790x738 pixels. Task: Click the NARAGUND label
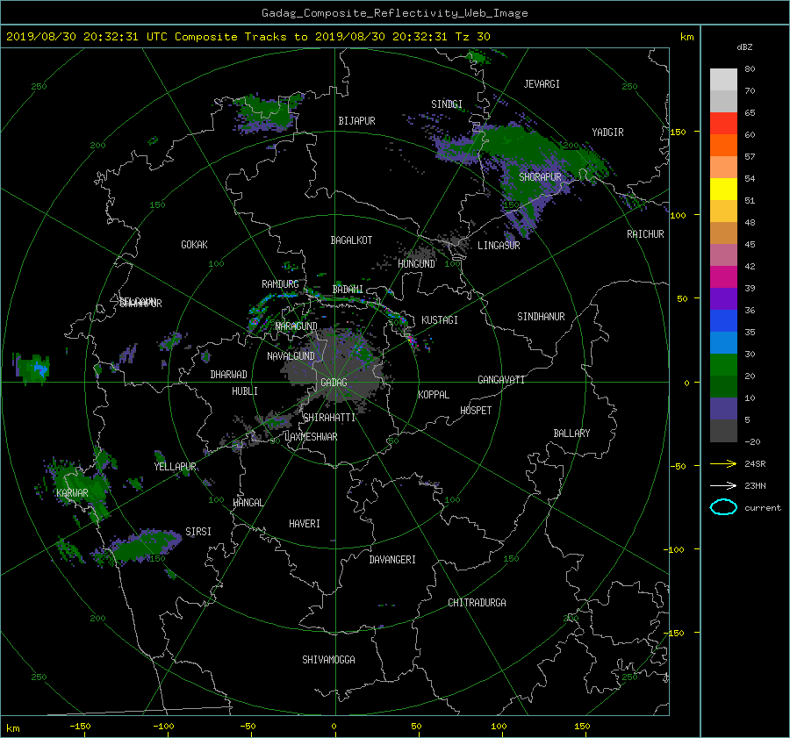tap(297, 326)
